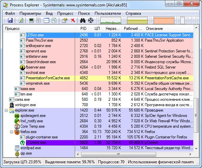Sort by the PID column header

pos(83,29)
